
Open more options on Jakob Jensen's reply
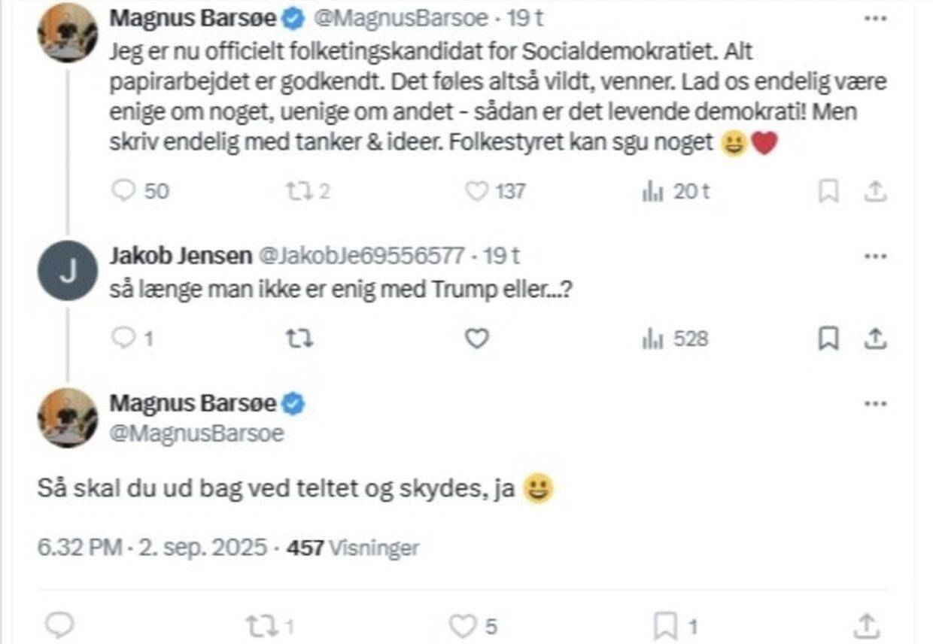pos(875,256)
